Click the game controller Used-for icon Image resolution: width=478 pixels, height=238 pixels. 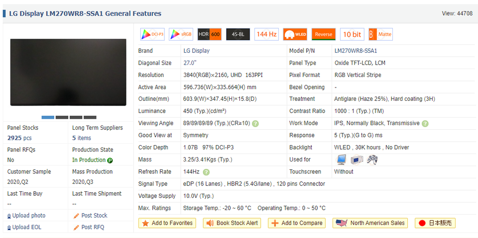[372, 160]
